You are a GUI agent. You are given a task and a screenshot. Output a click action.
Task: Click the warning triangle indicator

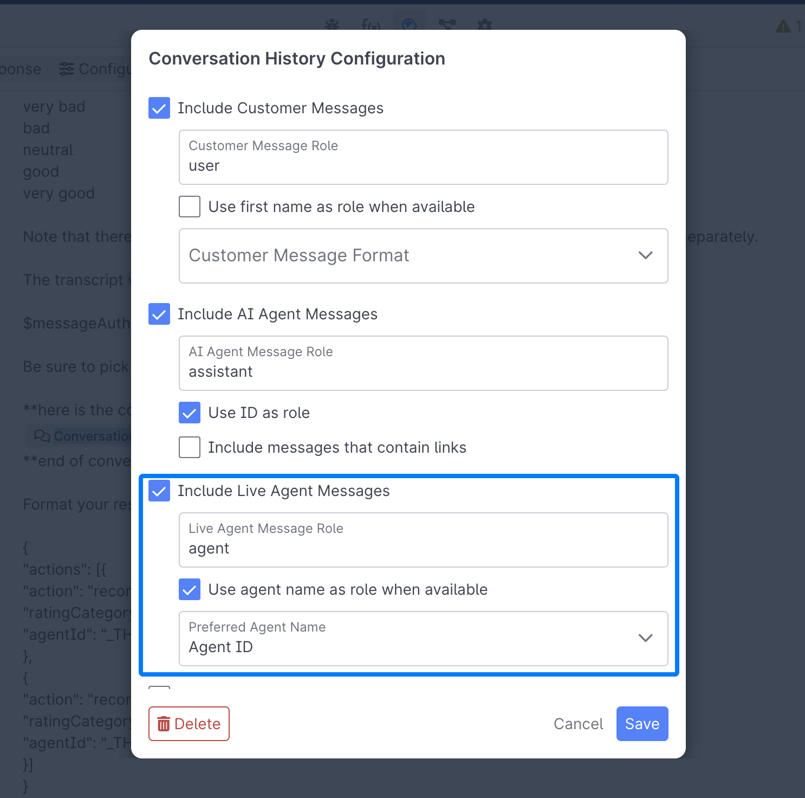click(784, 25)
